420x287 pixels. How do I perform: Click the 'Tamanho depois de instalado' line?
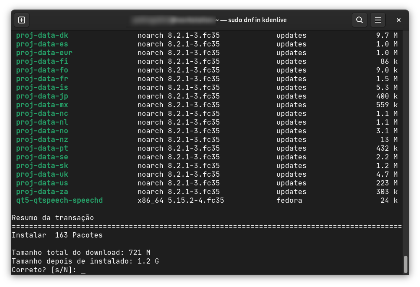(85, 261)
